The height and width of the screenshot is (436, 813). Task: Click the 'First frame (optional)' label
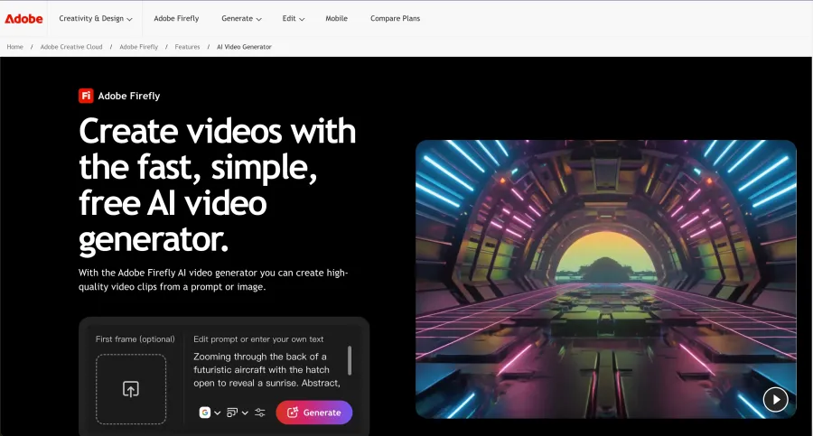pyautogui.click(x=135, y=339)
